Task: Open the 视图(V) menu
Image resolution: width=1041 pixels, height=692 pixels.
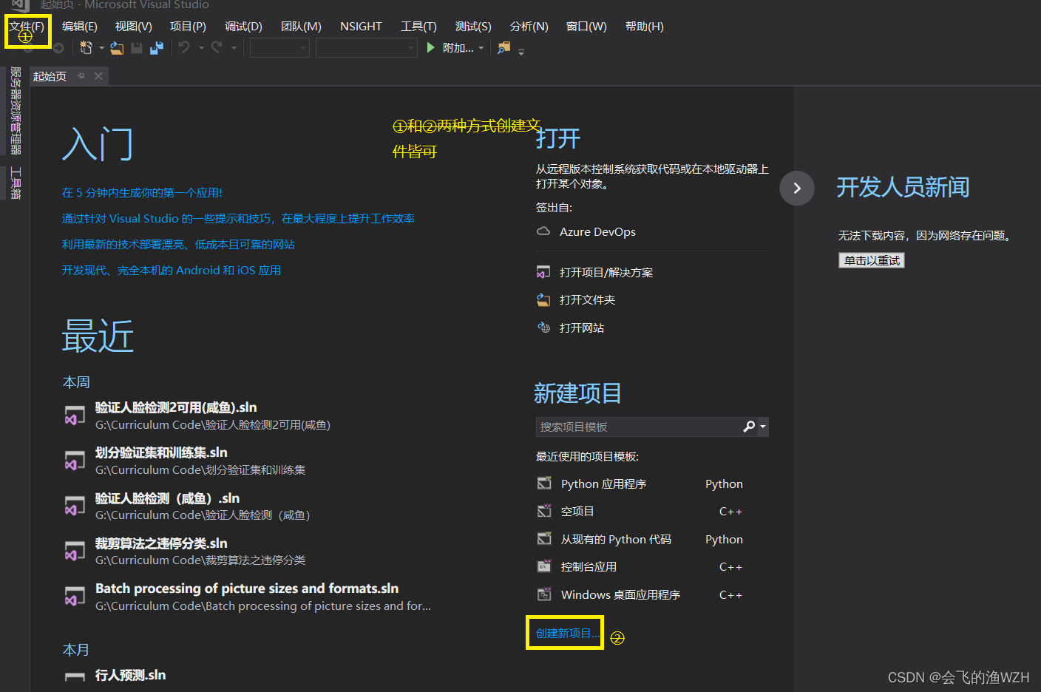Action: click(134, 27)
